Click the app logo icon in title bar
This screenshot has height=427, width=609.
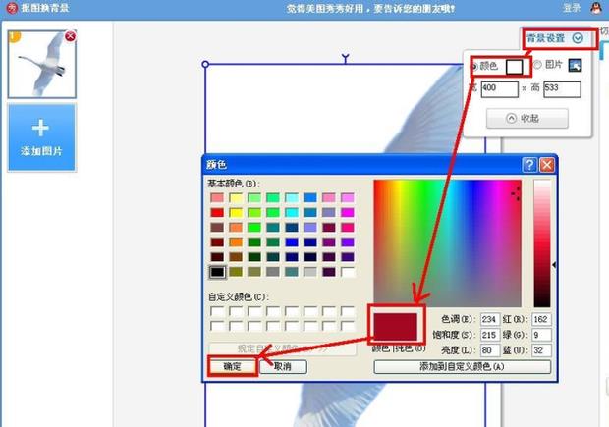click(x=10, y=8)
